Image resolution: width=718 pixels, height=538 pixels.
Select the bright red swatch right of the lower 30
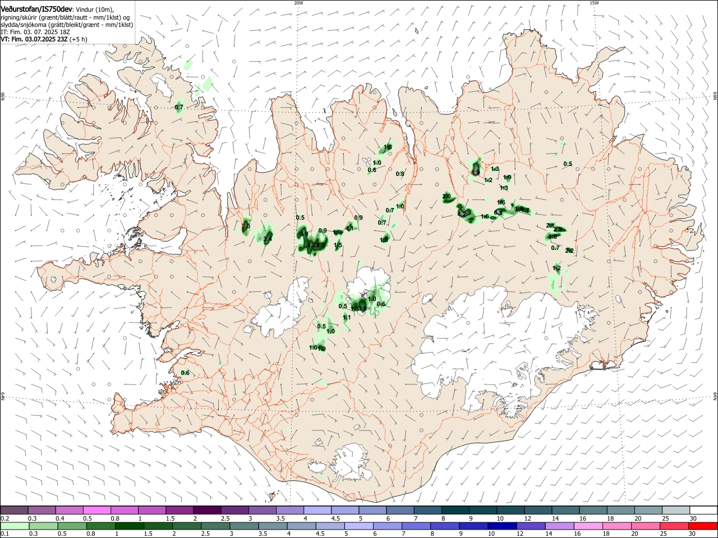click(703, 526)
